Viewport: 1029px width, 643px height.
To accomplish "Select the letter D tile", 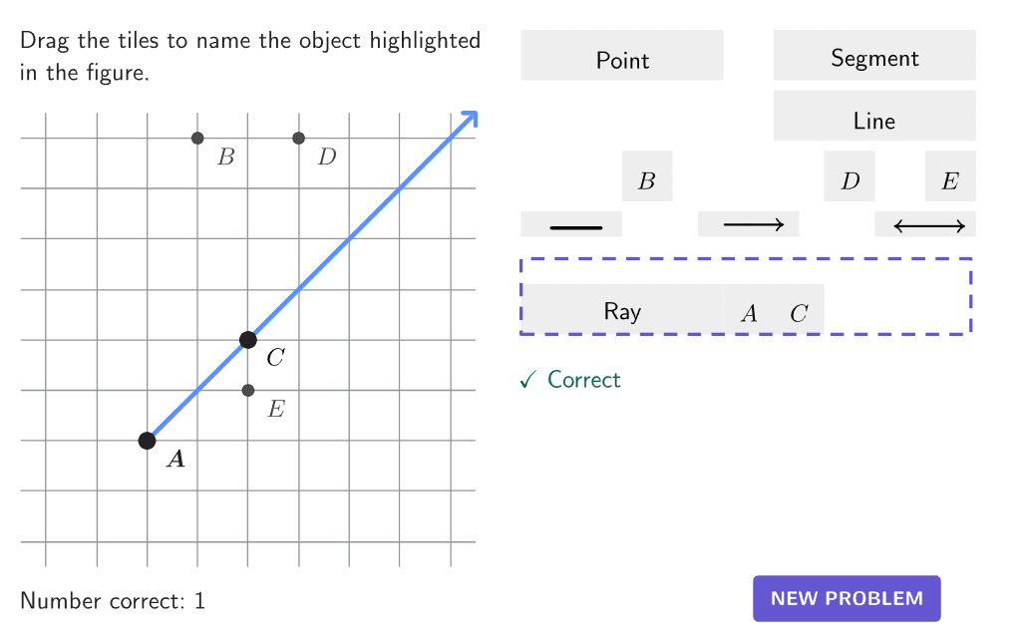I will point(849,176).
